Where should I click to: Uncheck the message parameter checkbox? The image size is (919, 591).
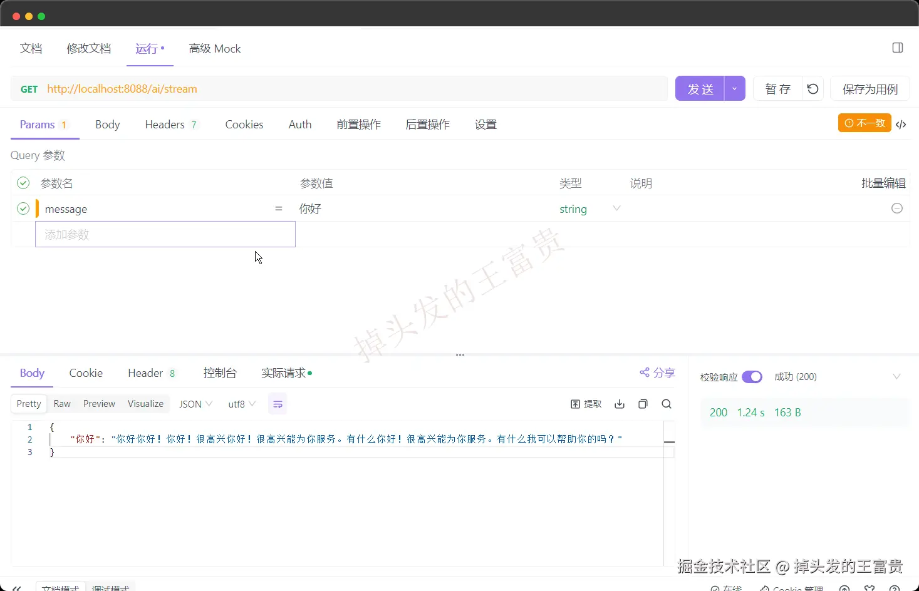23,208
